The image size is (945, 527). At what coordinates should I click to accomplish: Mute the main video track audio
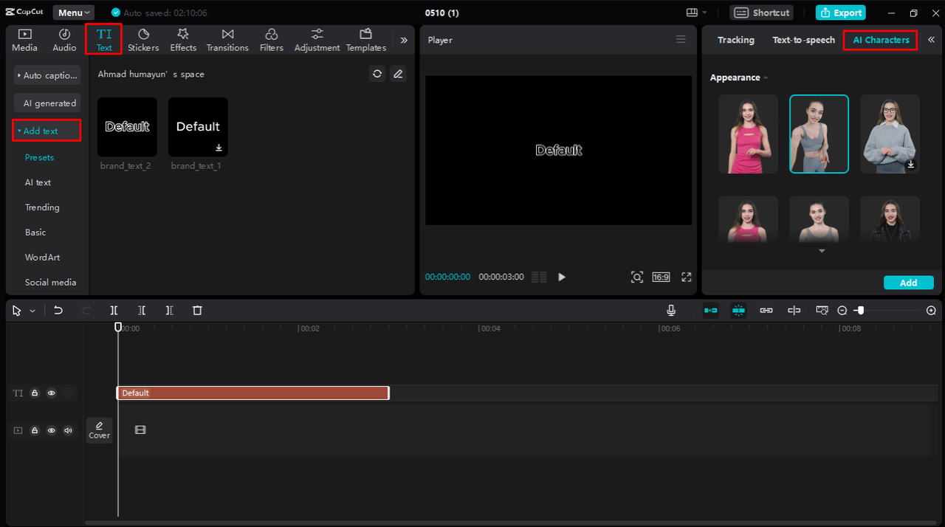tap(69, 430)
